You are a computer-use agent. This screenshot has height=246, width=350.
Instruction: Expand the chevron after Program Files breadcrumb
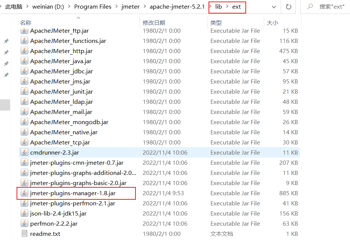point(116,7)
